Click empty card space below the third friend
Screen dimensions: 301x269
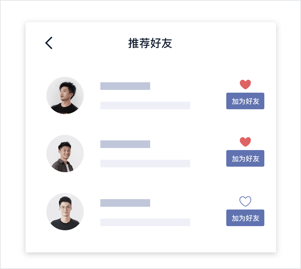[151, 241]
